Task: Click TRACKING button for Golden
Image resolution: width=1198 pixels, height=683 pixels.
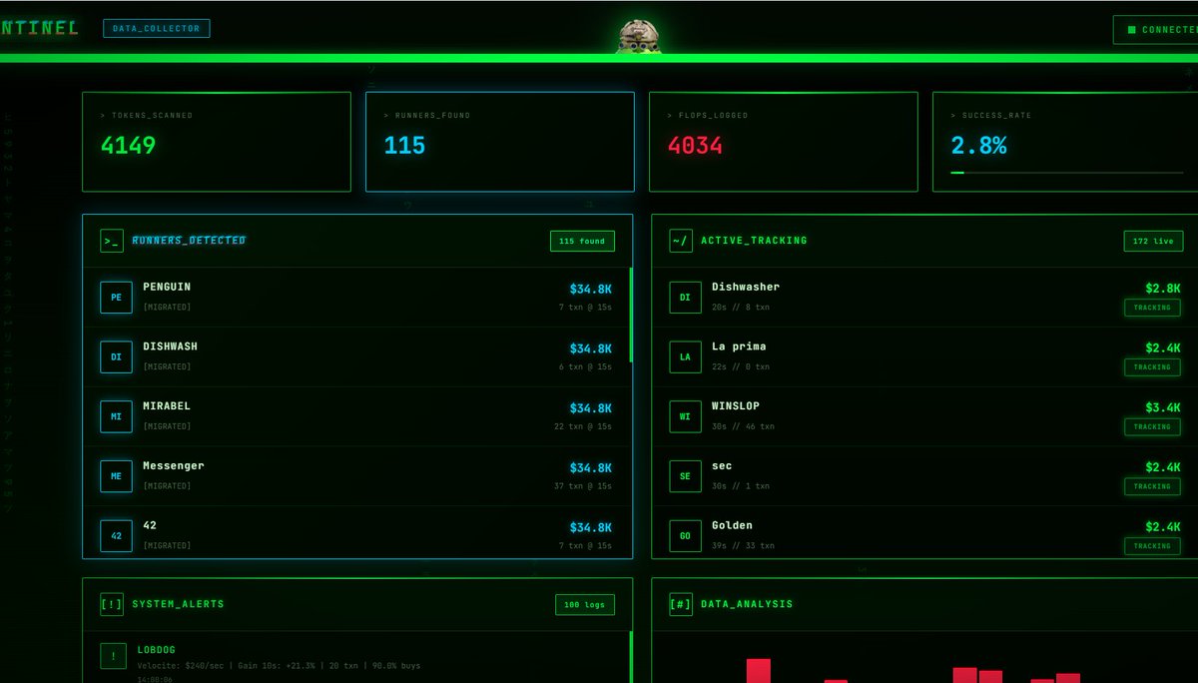Action: 1152,546
